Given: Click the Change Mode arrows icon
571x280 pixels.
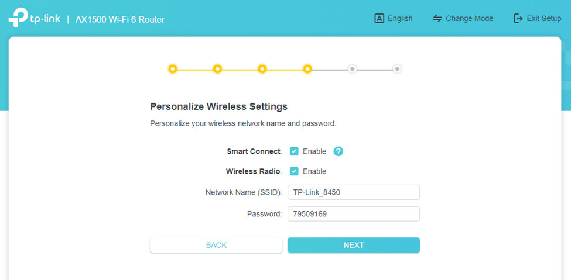Looking at the screenshot, I should point(437,18).
